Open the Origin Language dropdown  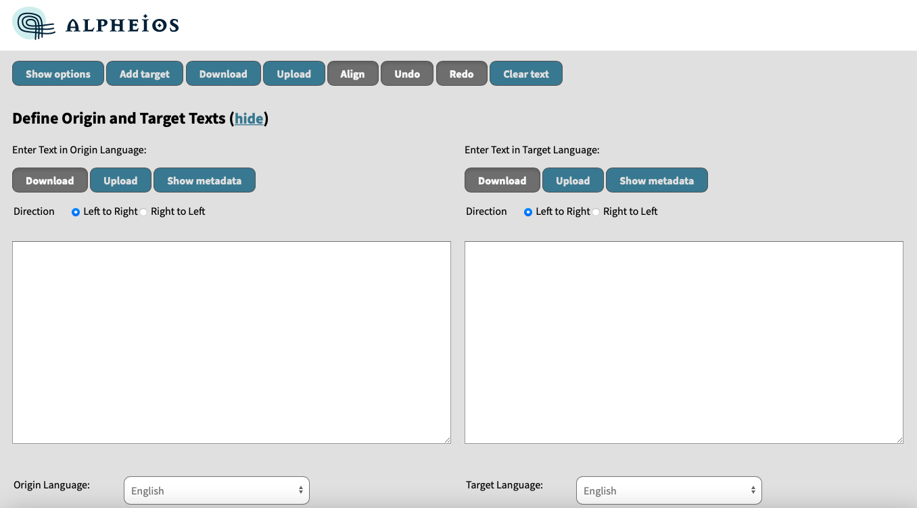tap(216, 490)
